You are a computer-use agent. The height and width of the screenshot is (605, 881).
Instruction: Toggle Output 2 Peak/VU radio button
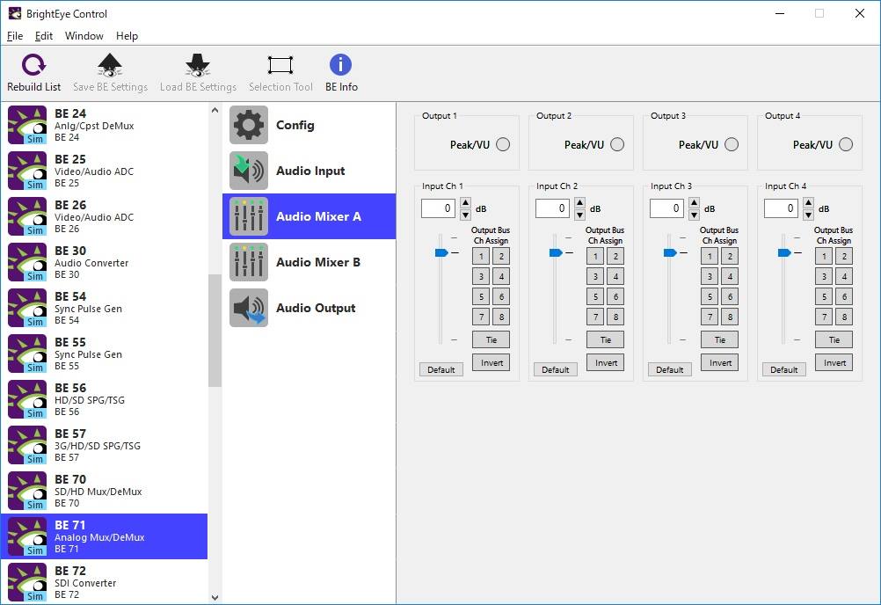coord(617,144)
